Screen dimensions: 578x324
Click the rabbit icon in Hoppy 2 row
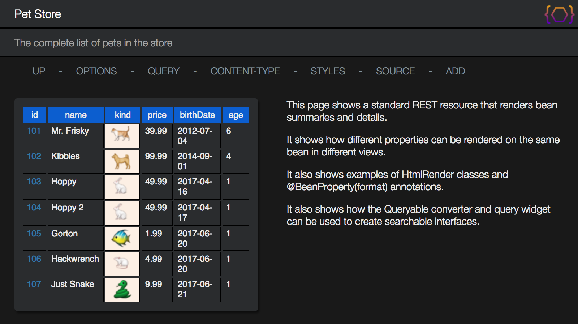(x=122, y=213)
